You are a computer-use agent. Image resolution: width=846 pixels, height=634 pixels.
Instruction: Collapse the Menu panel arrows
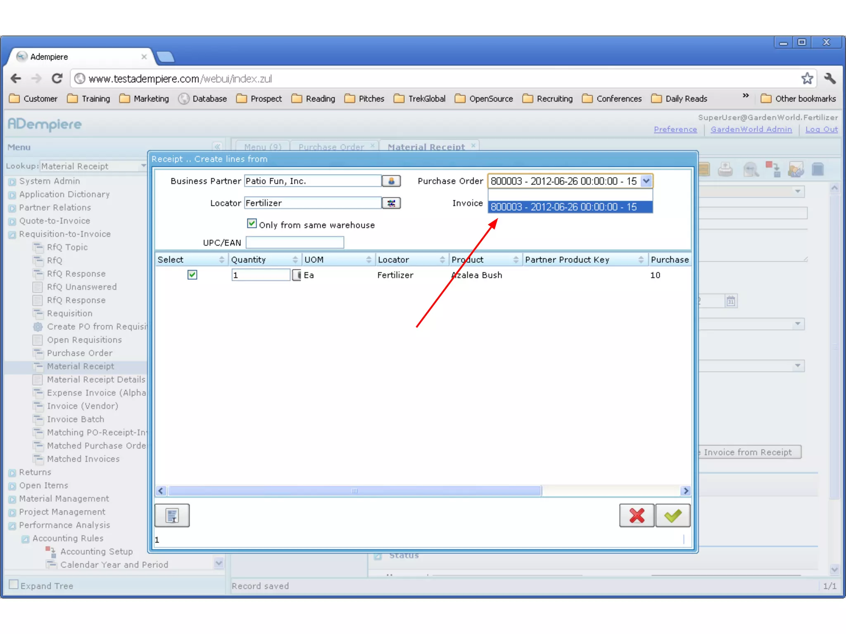(x=217, y=147)
